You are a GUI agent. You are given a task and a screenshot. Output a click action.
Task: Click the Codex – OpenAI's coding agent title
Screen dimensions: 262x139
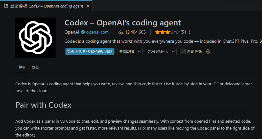click(x=122, y=23)
